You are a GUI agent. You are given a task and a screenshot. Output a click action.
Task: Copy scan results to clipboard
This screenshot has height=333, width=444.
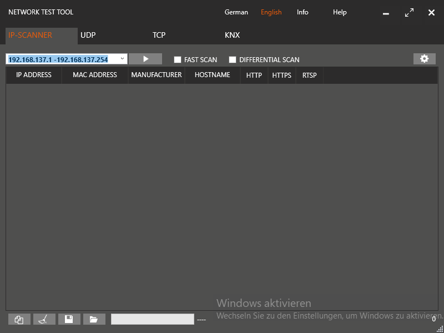19,319
